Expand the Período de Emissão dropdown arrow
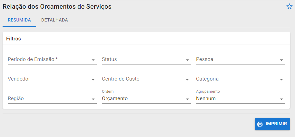 click(x=93, y=60)
